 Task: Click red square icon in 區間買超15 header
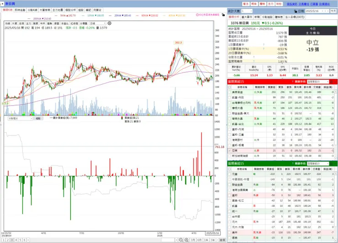tap(331, 81)
